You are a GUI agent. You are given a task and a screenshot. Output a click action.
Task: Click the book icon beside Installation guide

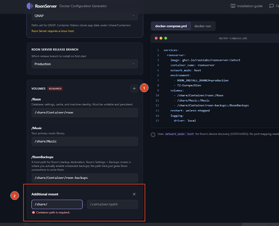coord(233,6)
